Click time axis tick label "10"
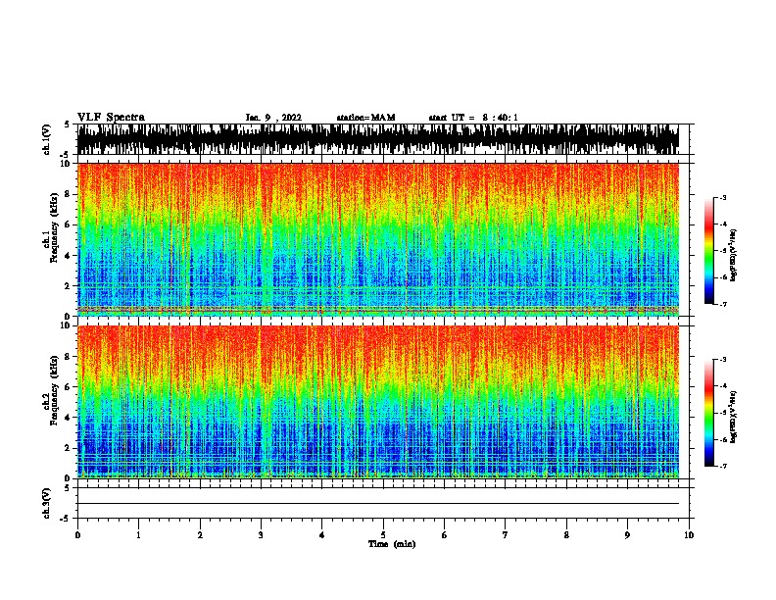 click(689, 535)
